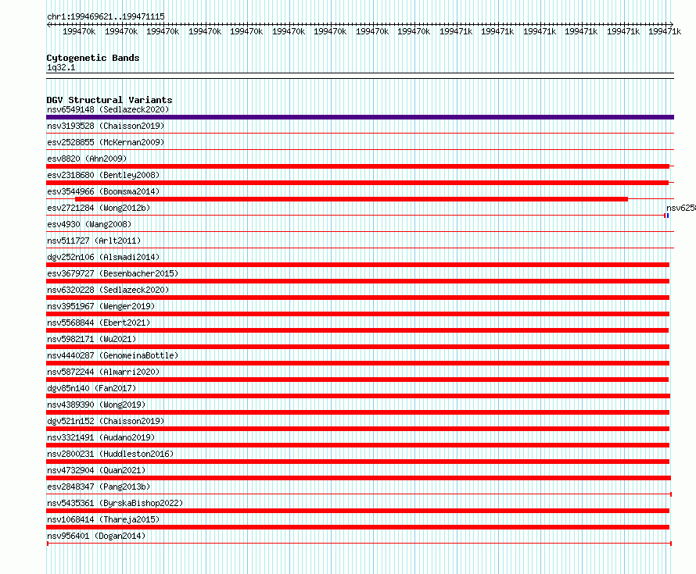Click the shorter red bar of esv3544966
This screenshot has width=696, height=574.
[x=352, y=199]
